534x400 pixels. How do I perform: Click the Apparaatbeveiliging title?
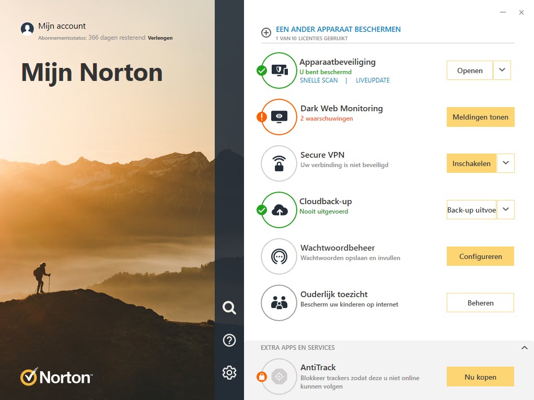pyautogui.click(x=337, y=62)
